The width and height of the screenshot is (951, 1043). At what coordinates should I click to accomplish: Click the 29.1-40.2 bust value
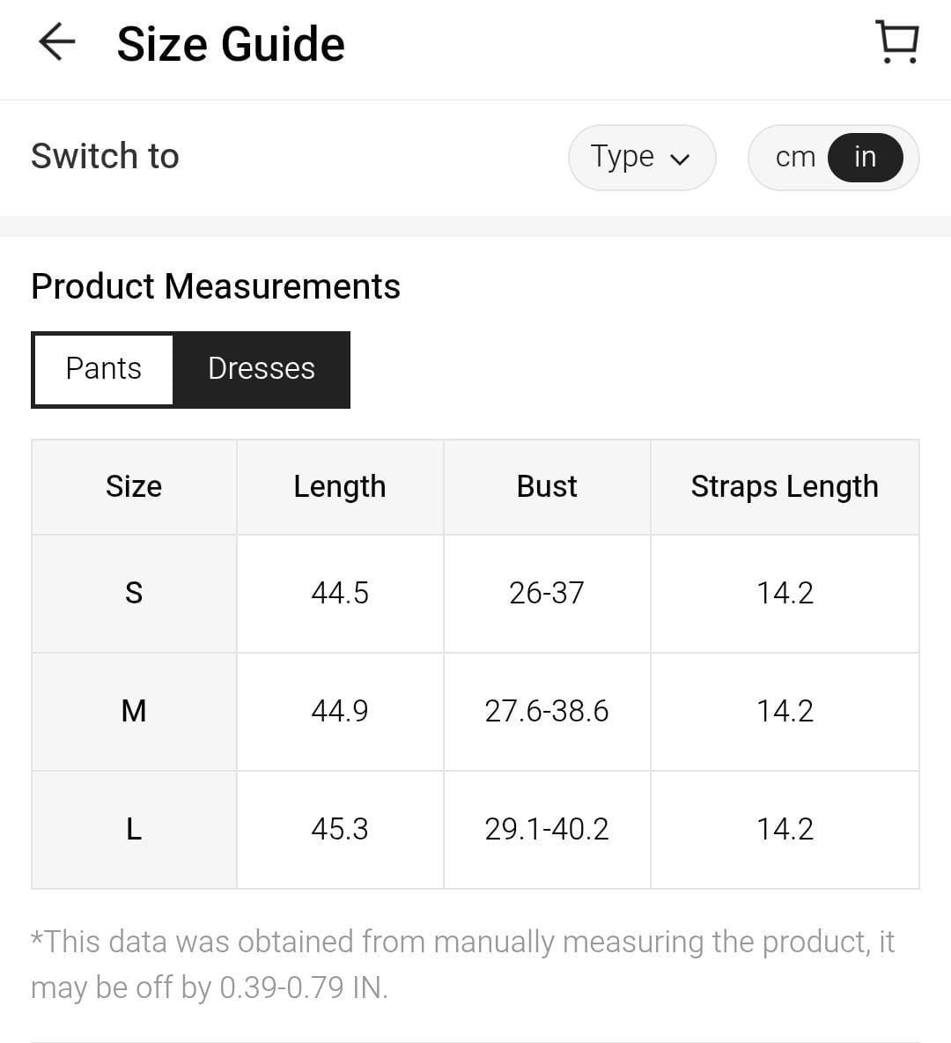547,829
